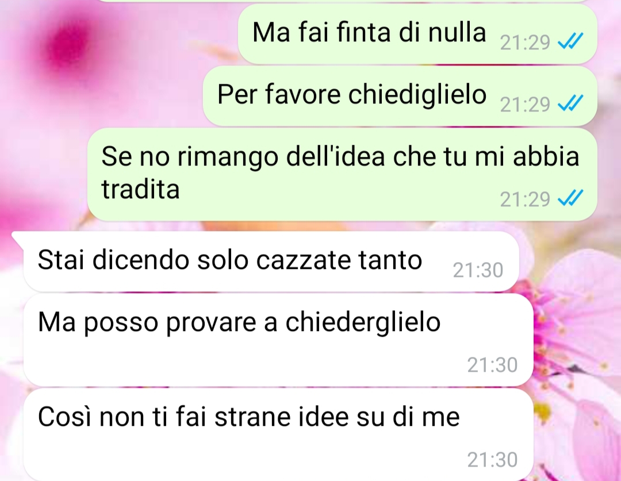This screenshot has height=481, width=621.
Task: Tap the word "tradita" in the green bubble
Action: pyautogui.click(x=141, y=189)
